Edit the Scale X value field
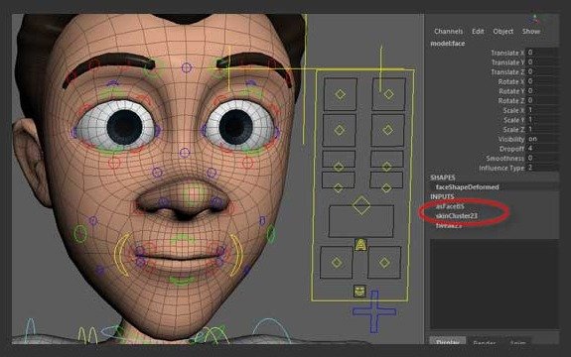The image size is (571, 357). pyautogui.click(x=542, y=110)
